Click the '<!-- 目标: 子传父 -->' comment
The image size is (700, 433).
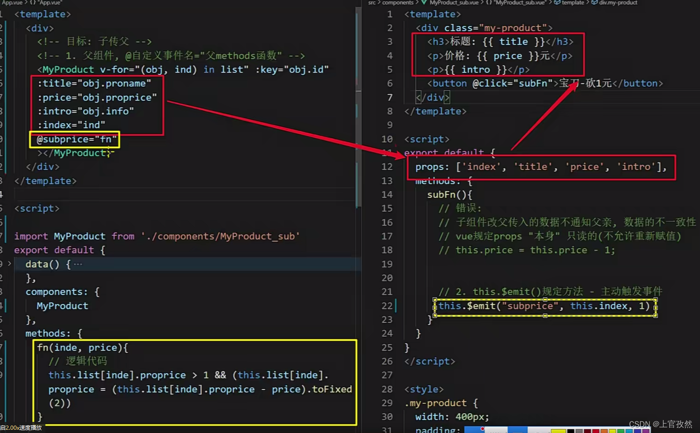[x=95, y=42]
